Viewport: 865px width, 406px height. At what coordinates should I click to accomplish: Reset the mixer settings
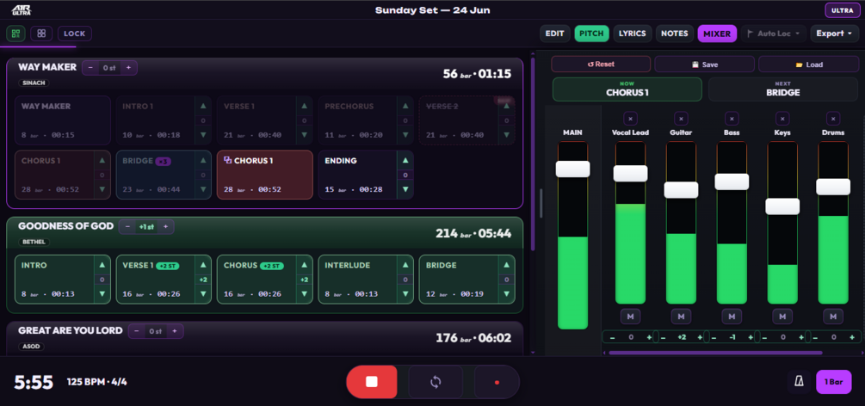click(x=601, y=64)
